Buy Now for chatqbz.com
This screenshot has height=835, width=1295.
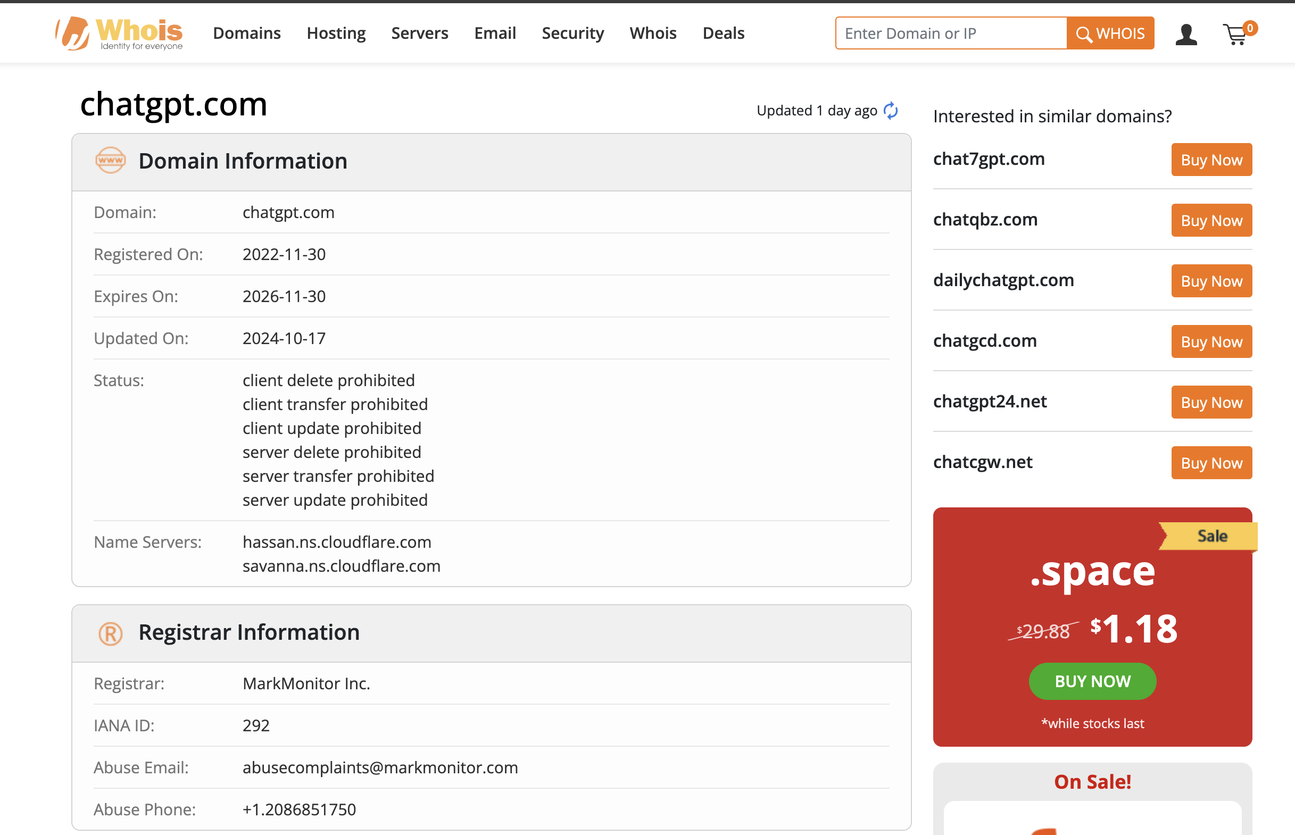tap(1211, 220)
